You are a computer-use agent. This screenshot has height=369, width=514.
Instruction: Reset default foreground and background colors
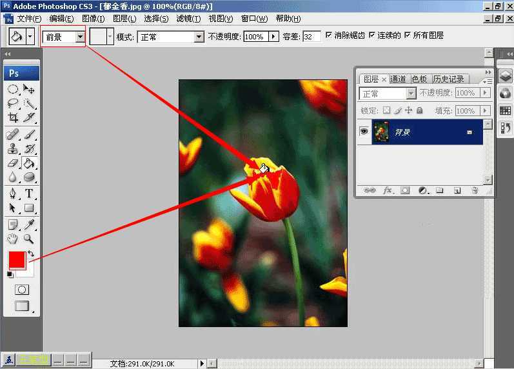click(10, 274)
